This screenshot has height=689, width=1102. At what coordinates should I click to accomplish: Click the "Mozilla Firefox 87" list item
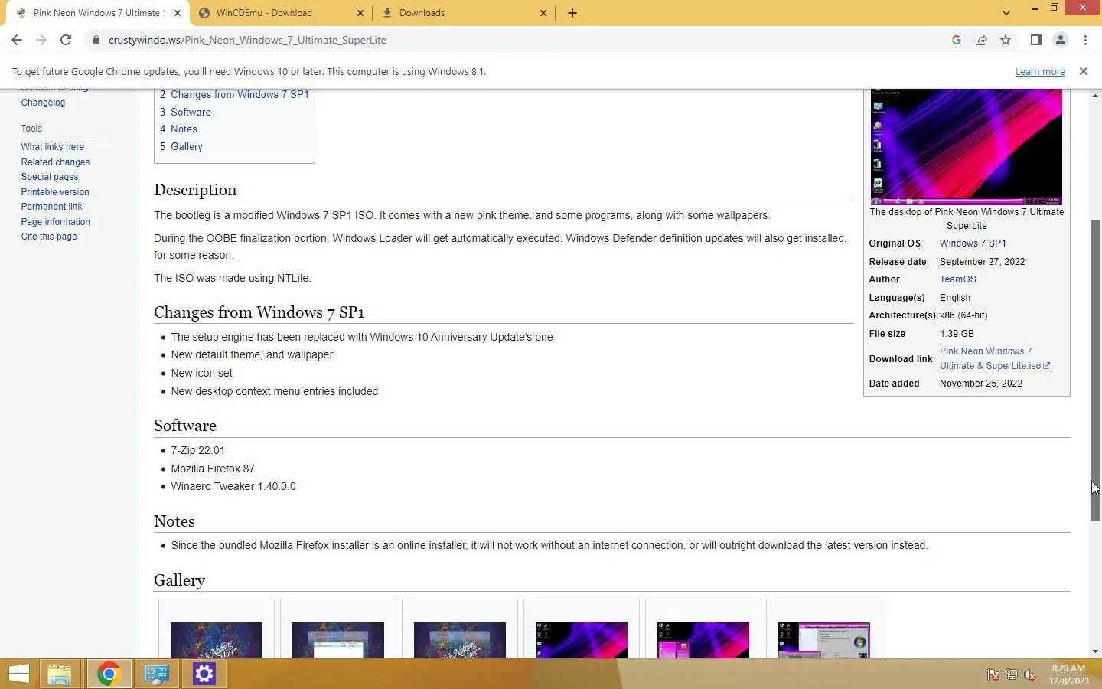point(213,469)
